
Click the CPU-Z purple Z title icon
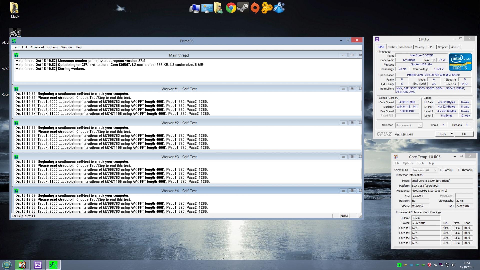(x=377, y=39)
